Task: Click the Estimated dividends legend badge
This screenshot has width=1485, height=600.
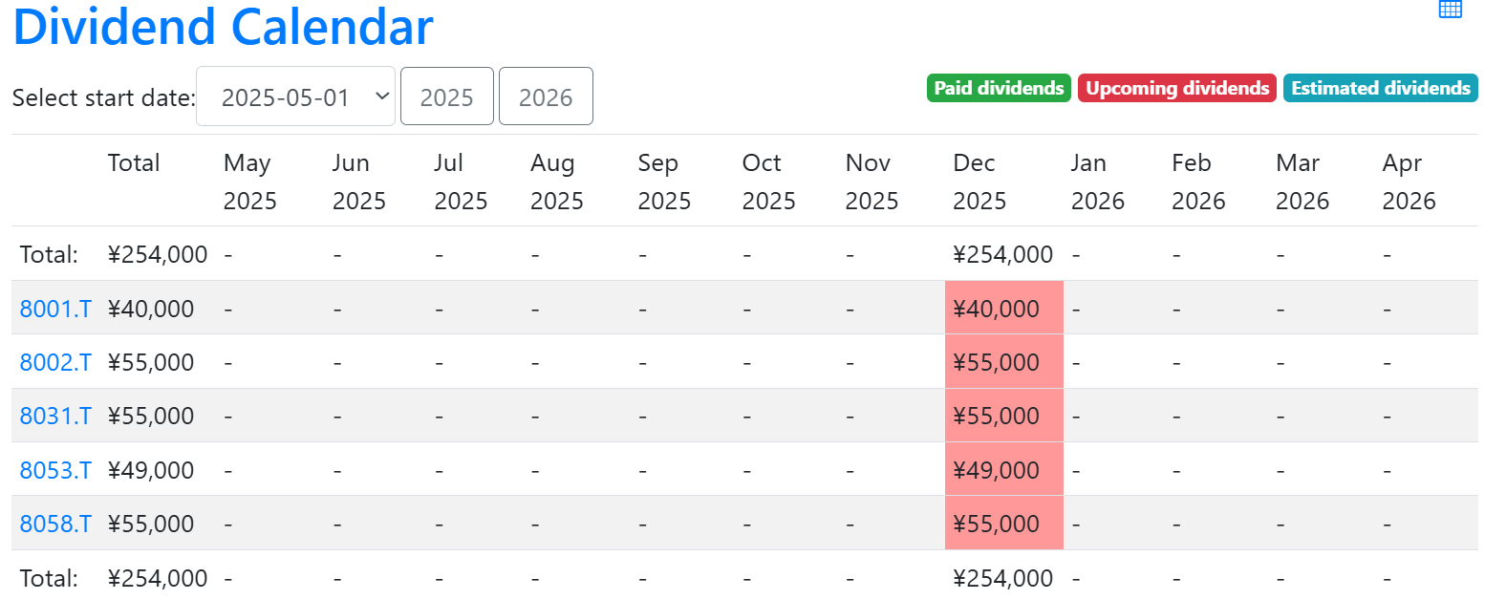Action: click(x=1380, y=88)
